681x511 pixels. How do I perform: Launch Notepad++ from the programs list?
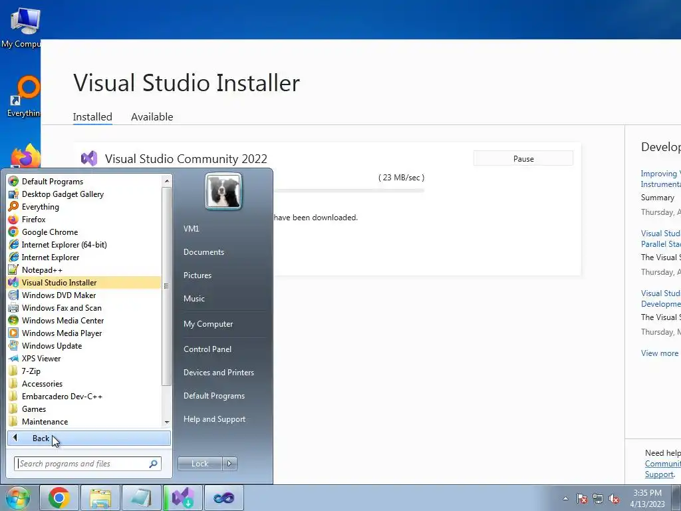click(84, 270)
